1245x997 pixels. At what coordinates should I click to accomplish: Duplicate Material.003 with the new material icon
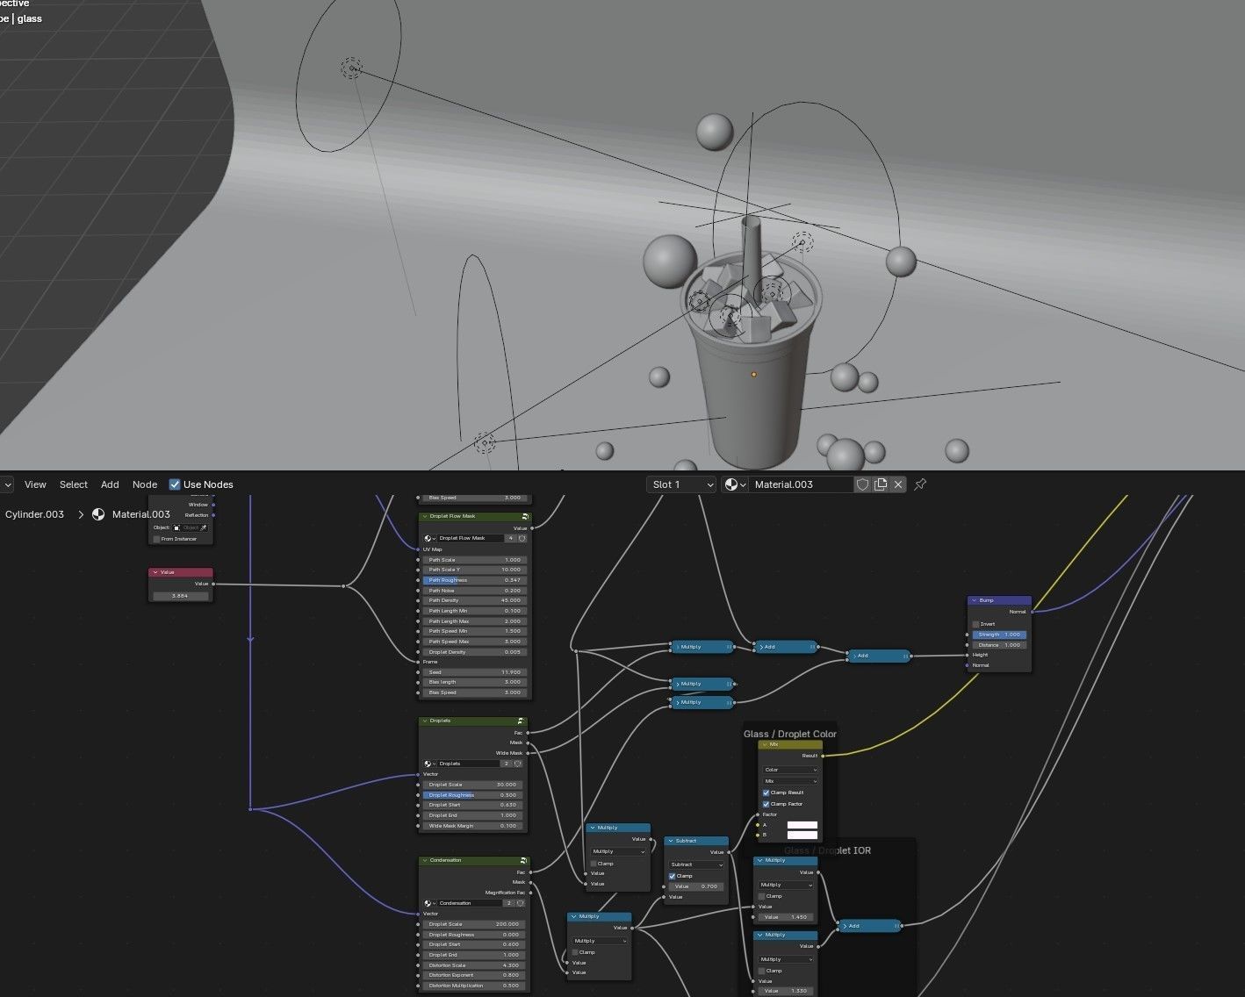[x=881, y=484]
